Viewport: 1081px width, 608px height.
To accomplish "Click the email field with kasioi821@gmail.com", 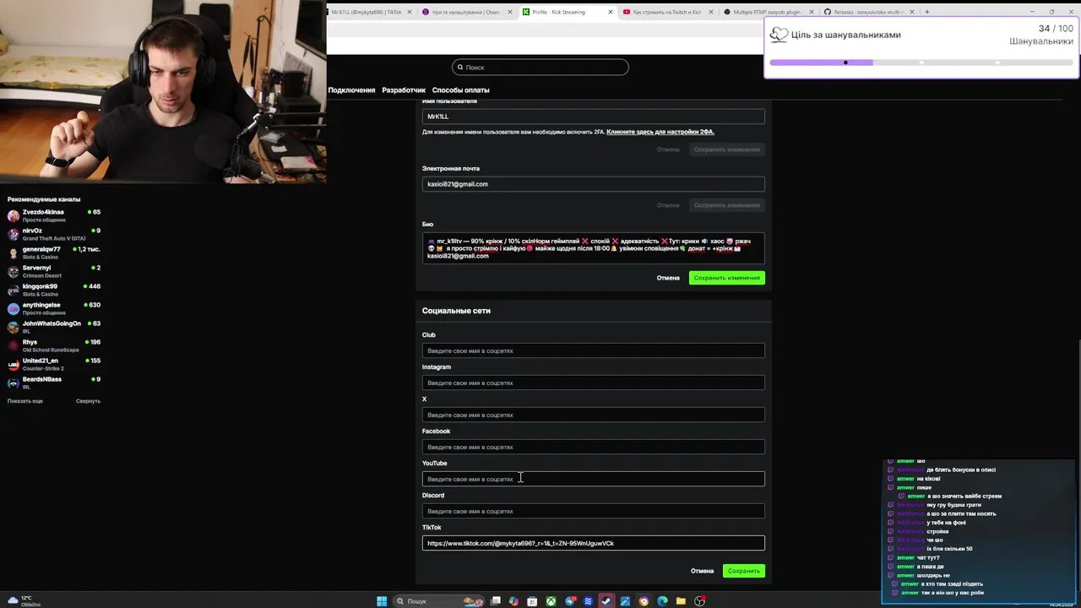I will [594, 184].
